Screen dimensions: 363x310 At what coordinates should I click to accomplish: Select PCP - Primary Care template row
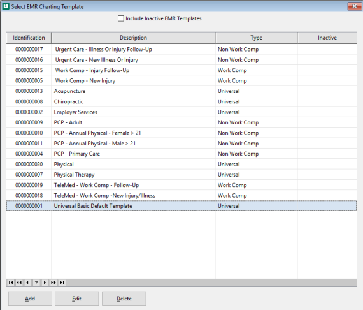[x=181, y=154]
